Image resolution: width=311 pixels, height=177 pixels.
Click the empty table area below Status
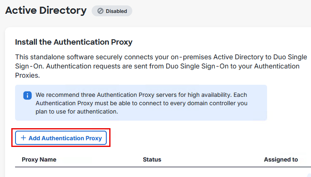click(x=152, y=172)
